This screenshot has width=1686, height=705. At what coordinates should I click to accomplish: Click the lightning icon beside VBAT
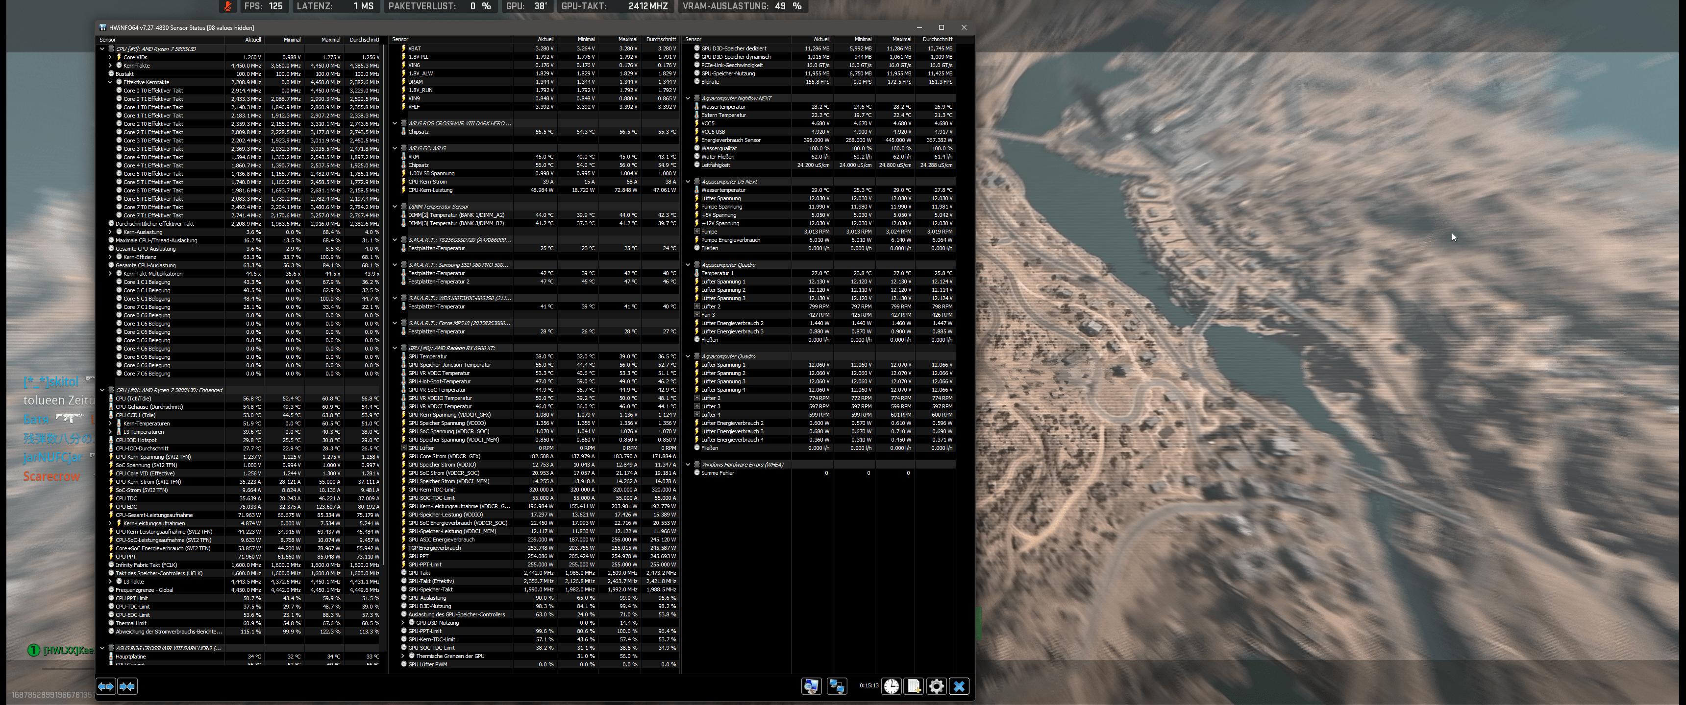(x=403, y=48)
